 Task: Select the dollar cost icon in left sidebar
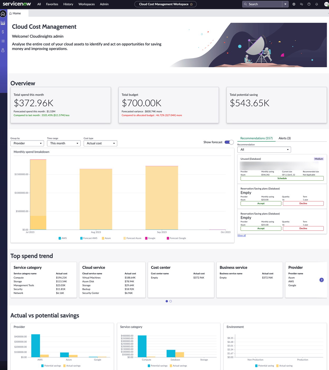[3, 32]
